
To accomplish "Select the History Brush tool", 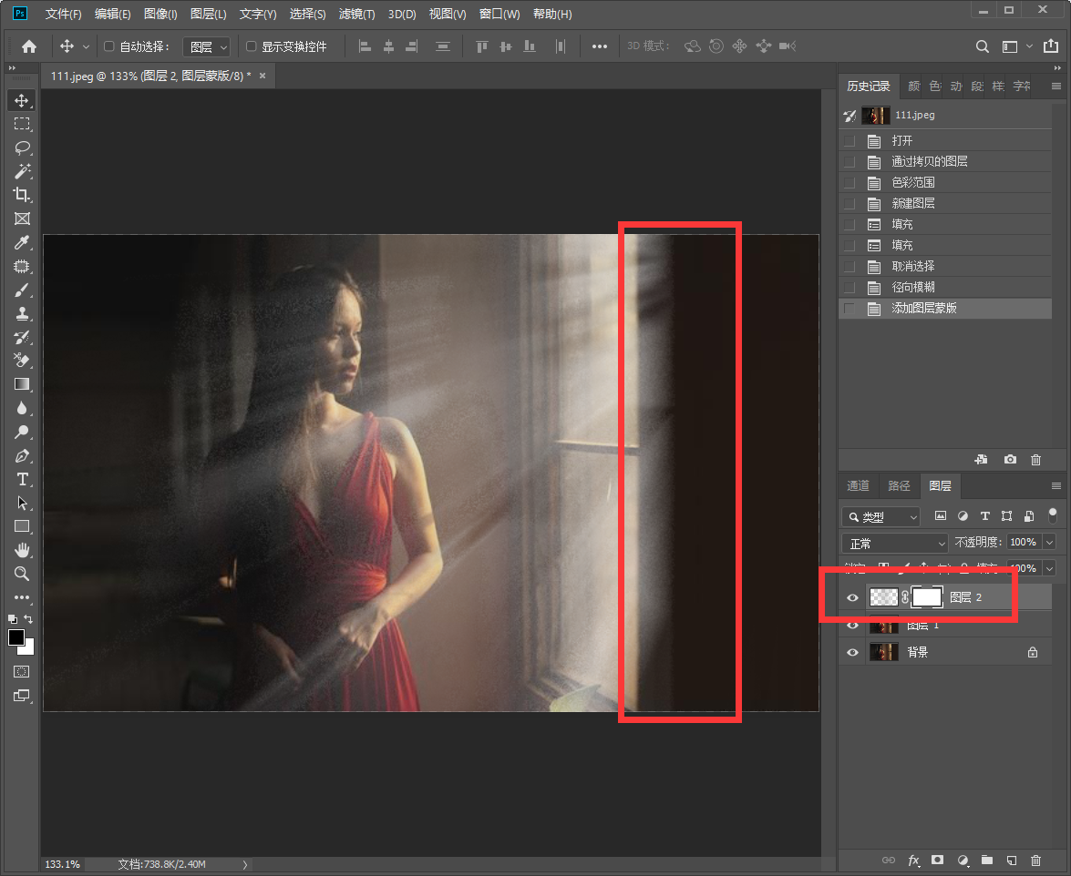I will coord(22,337).
